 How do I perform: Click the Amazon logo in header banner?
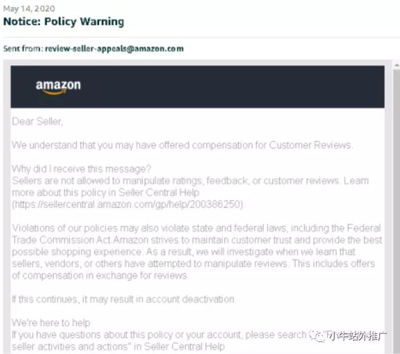click(58, 86)
